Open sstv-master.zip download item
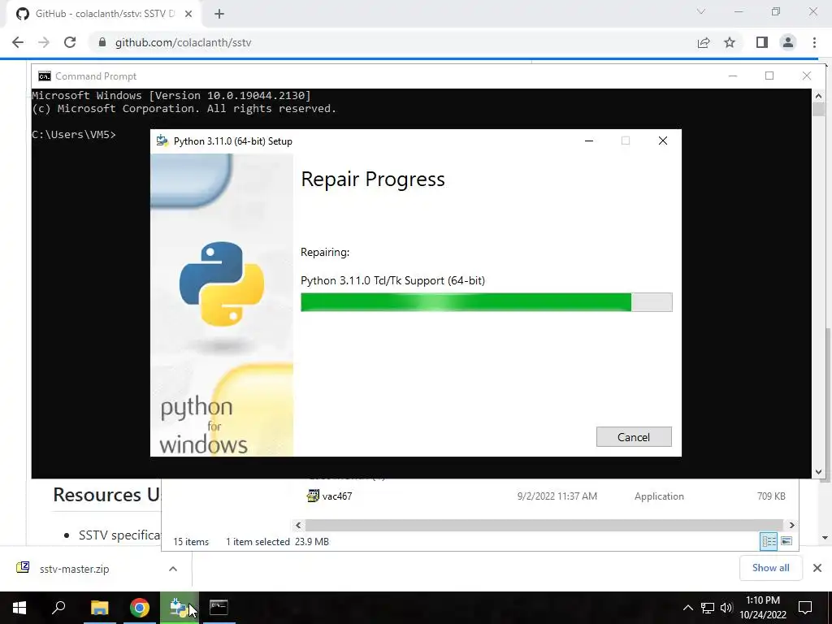Image resolution: width=832 pixels, height=624 pixels. [74, 569]
